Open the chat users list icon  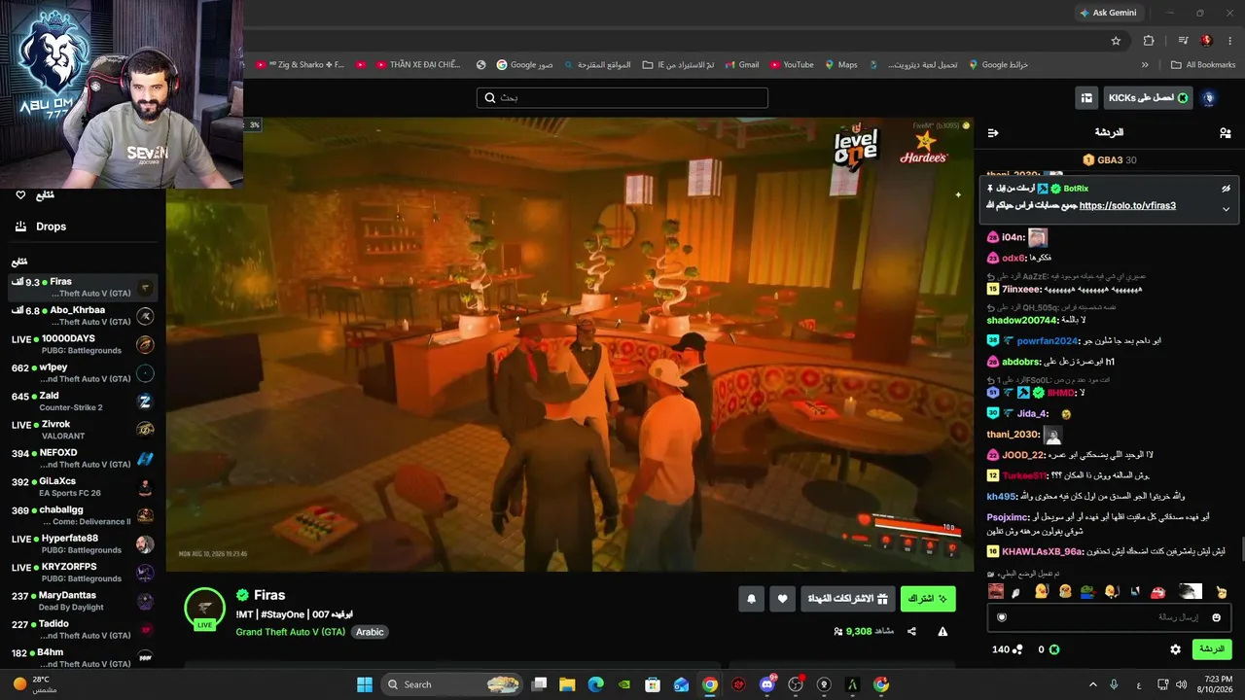(x=1225, y=132)
